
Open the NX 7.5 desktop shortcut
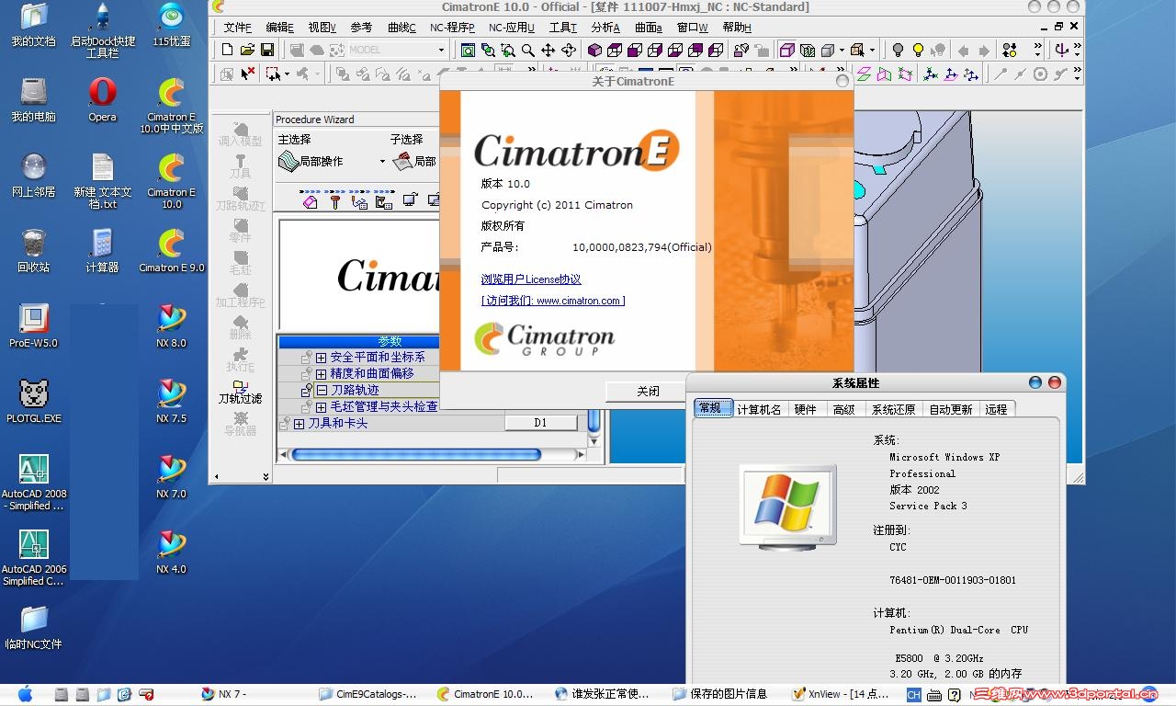pos(171,401)
